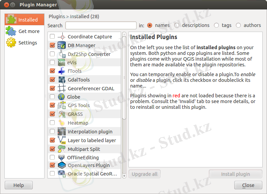The width and height of the screenshot is (267, 194).
Task: Uncheck the Multipart Split checkbox
Action: click(53, 149)
